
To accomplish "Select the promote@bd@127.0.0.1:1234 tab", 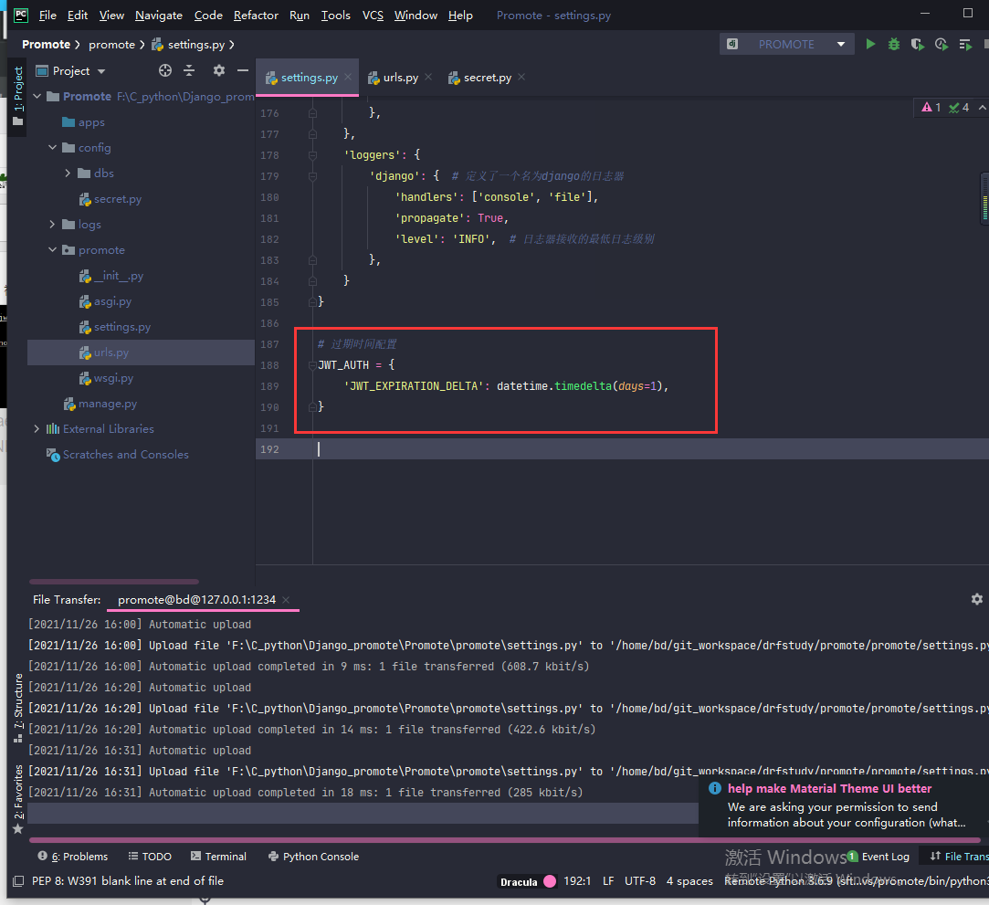I will coord(196,600).
